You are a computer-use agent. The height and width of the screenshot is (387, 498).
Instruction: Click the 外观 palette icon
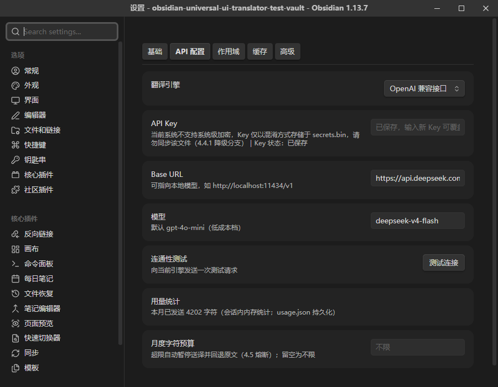[15, 86]
